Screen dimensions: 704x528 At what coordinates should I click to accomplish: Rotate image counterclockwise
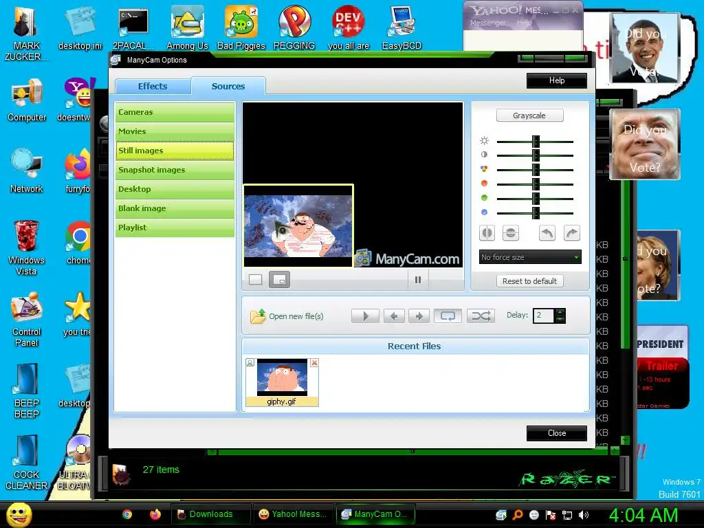tap(547, 233)
